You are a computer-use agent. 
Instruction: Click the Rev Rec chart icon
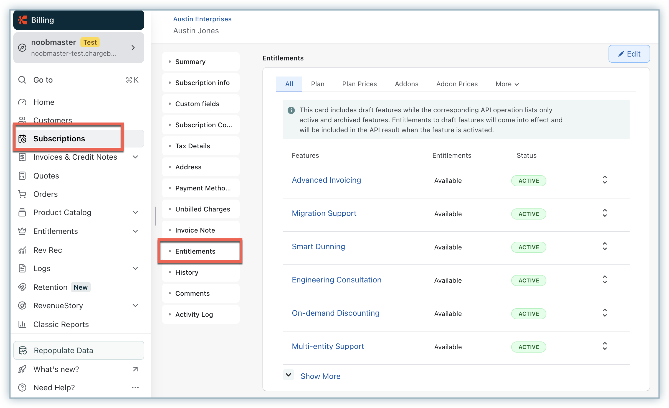[x=22, y=250]
